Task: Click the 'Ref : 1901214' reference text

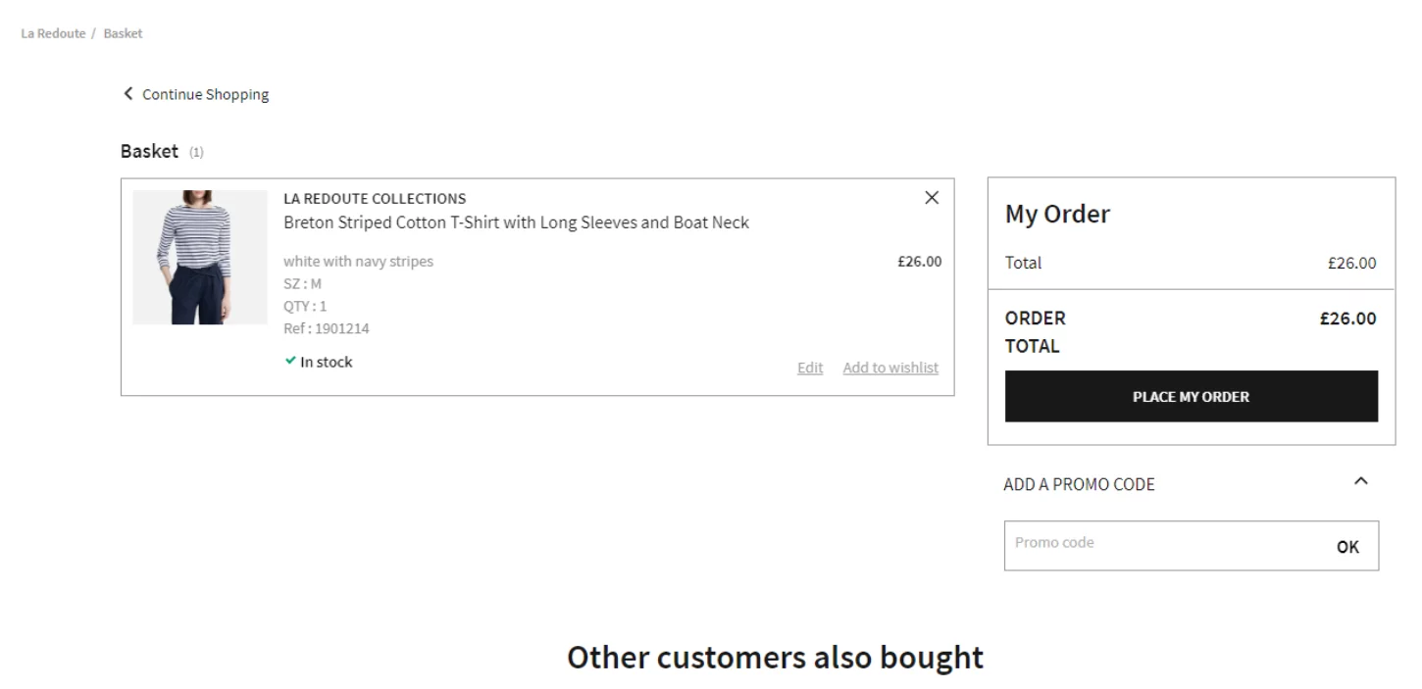Action: [x=327, y=329]
